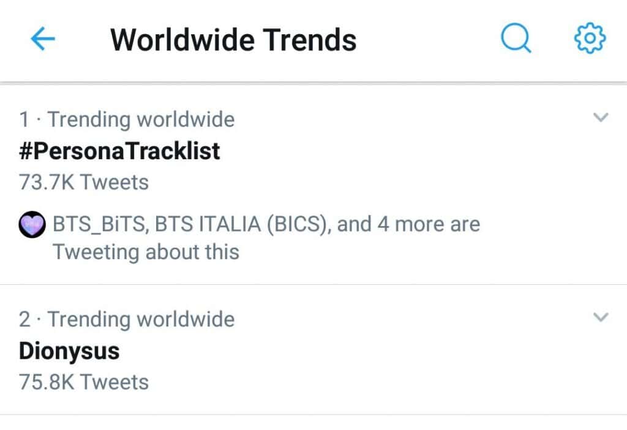This screenshot has height=430, width=627.
Task: Expand options chevron for Dionysus trend
Action: pos(601,317)
